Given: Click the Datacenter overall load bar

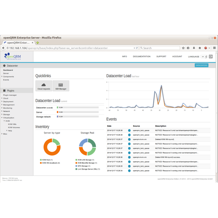Looking at the screenshot, I should (x=78, y=108).
